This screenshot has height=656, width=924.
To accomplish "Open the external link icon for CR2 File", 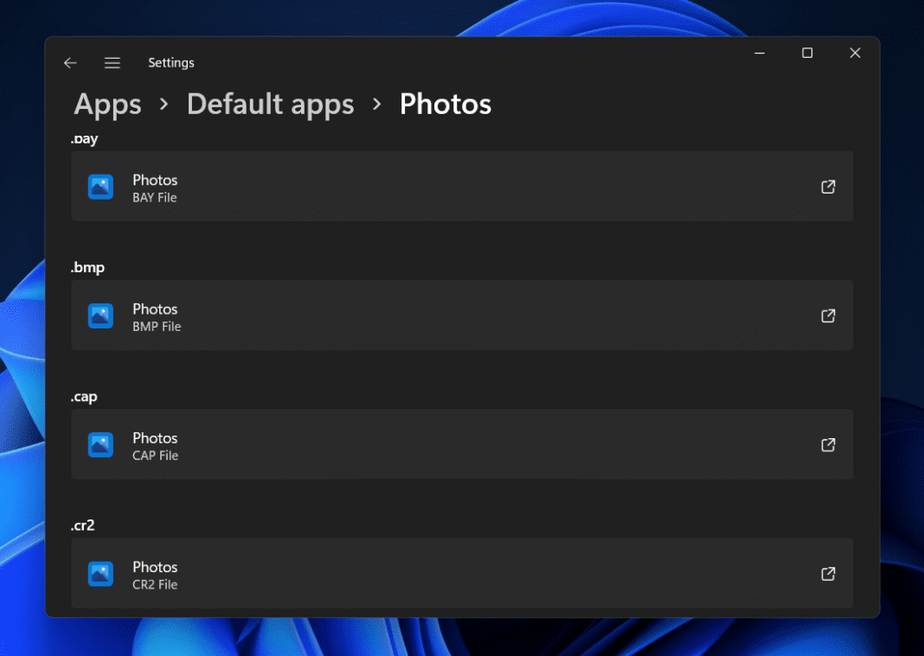I will coord(827,573).
